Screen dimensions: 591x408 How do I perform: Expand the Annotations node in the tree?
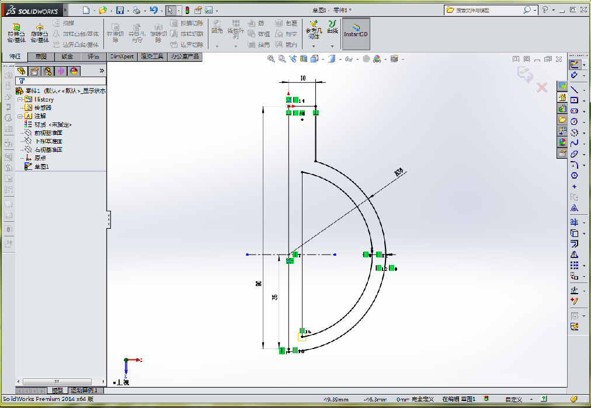(x=20, y=116)
